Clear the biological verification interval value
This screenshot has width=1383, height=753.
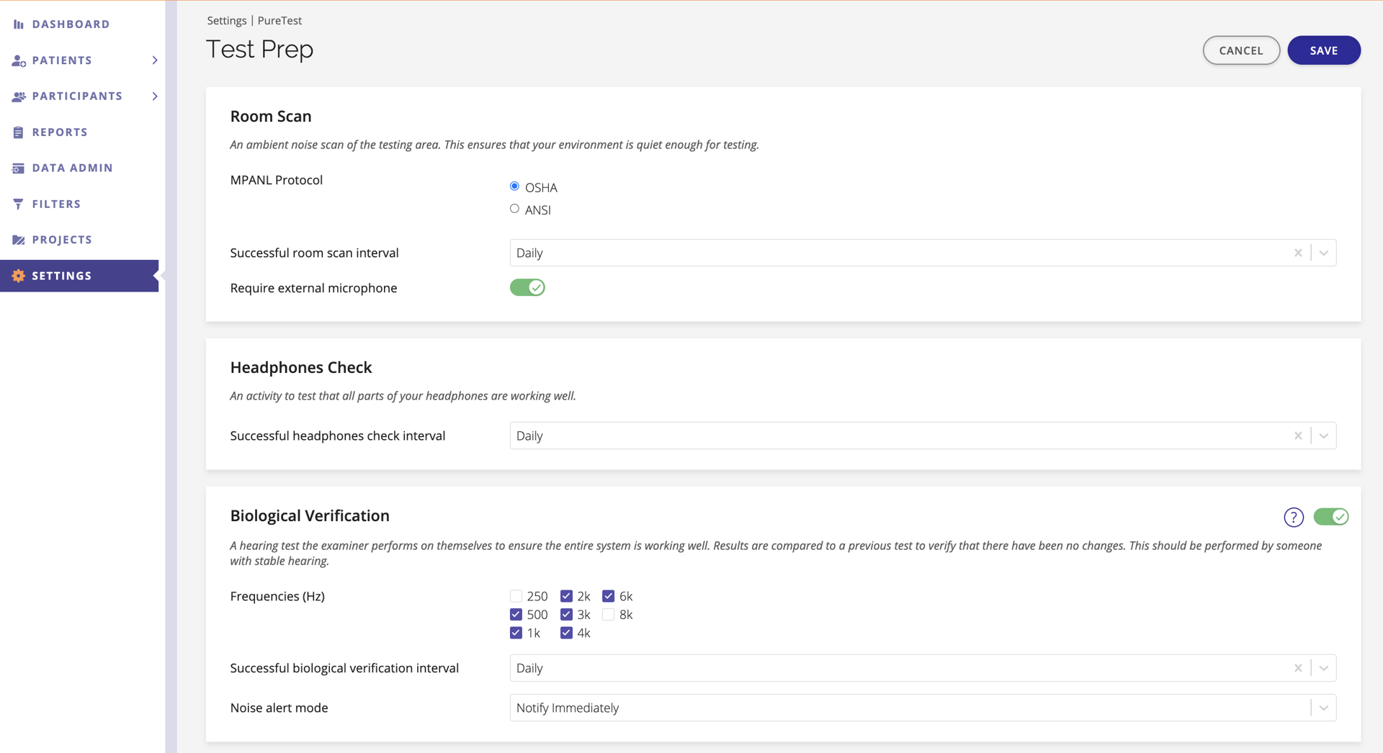pos(1298,668)
